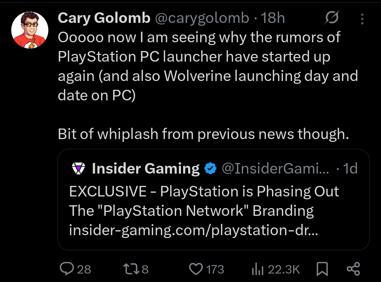Click the Grok slashed-circle icon

(332, 18)
